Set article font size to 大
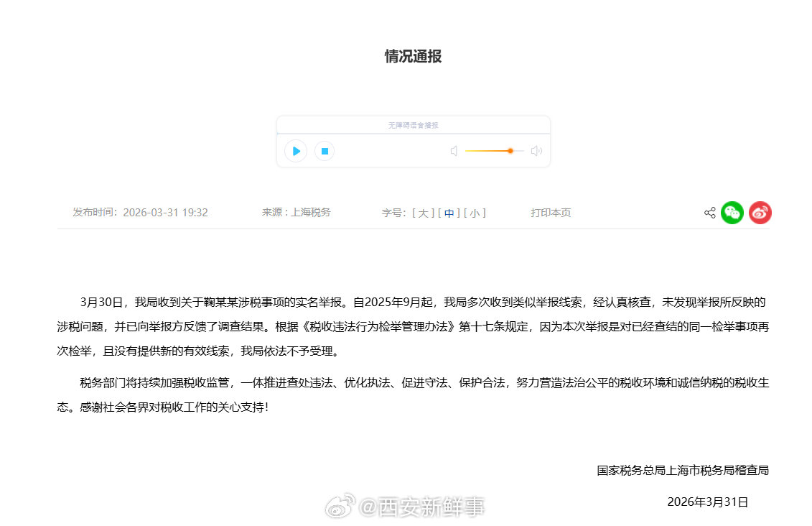 [x=424, y=212]
